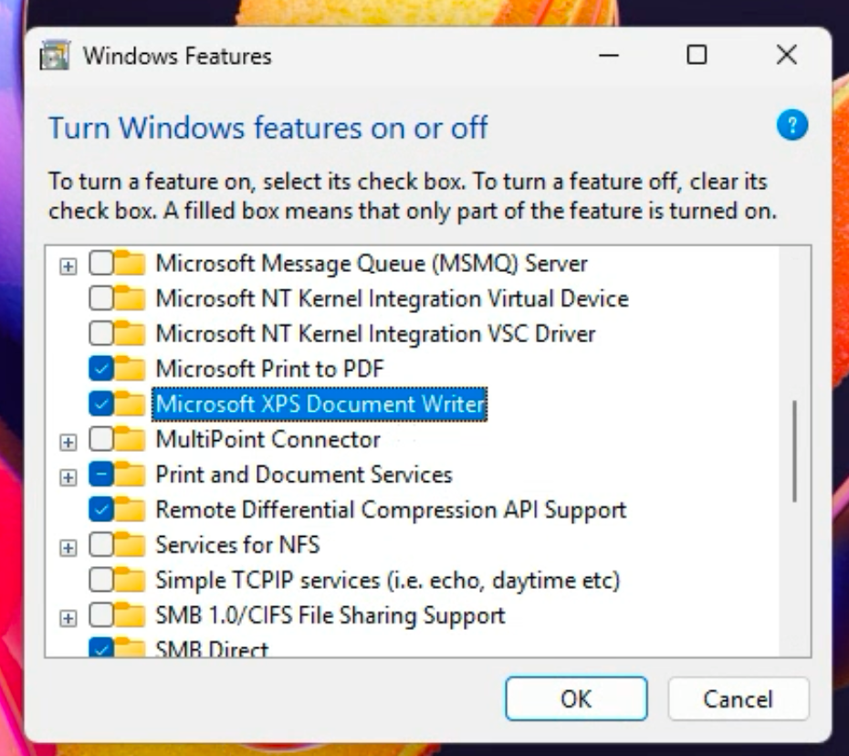The image size is (849, 756).
Task: Click the Windows Features title bar icon
Action: tap(55, 56)
